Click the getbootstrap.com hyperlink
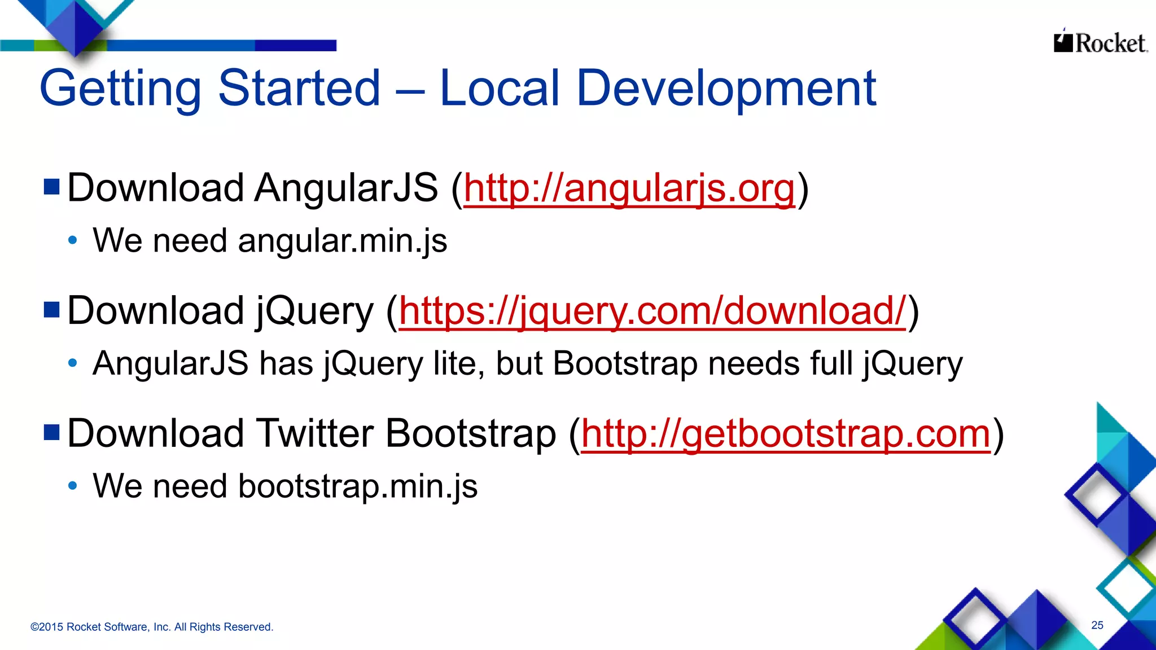1156x650 pixels. 786,433
